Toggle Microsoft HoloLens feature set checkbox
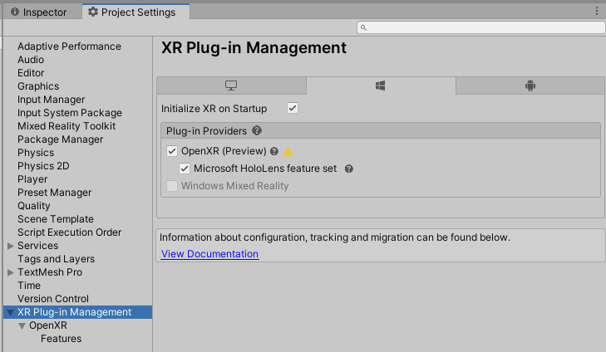606x352 pixels. click(x=185, y=169)
